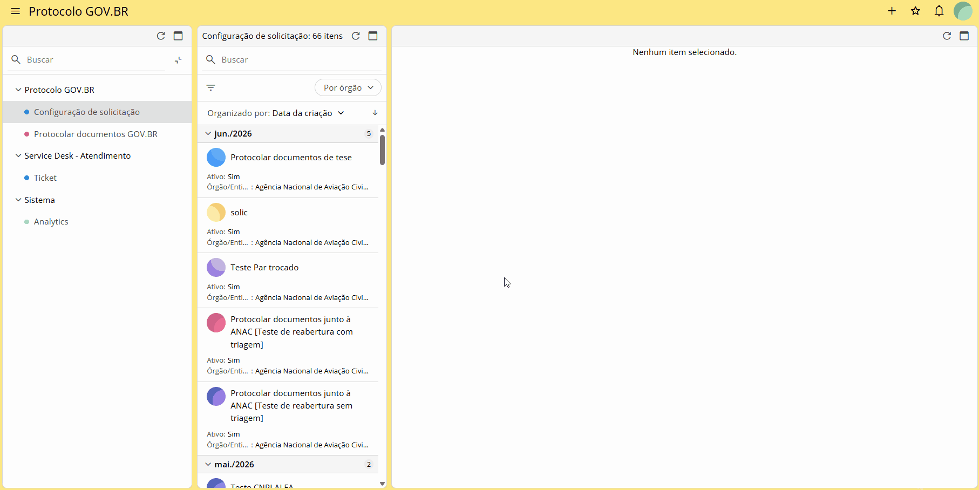Image resolution: width=979 pixels, height=490 pixels.
Task: Collapse all tree nodes icon
Action: pos(178,60)
